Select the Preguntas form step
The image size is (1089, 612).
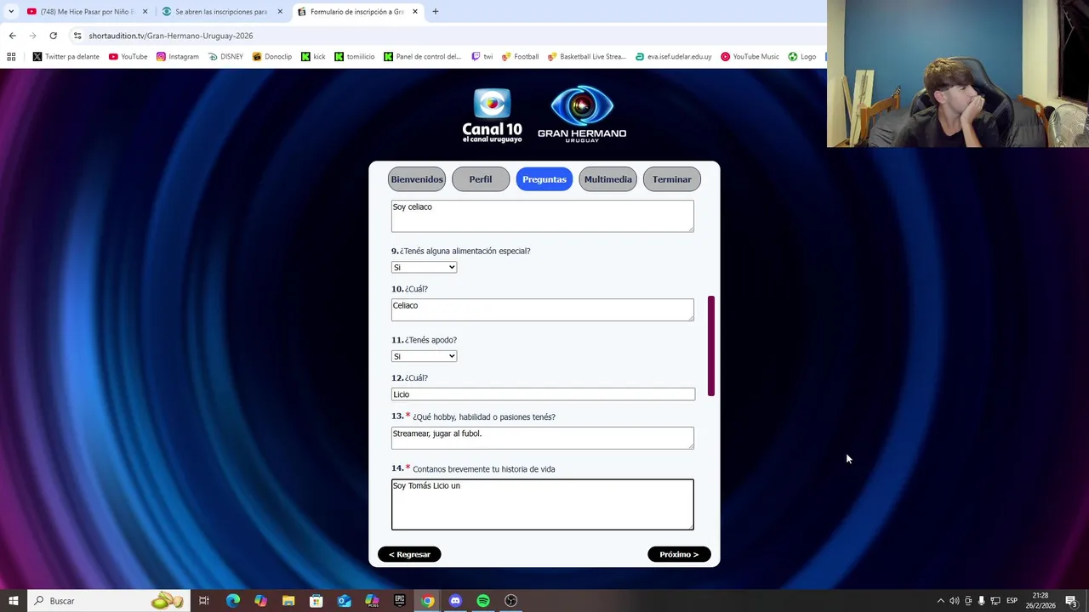[x=544, y=179]
